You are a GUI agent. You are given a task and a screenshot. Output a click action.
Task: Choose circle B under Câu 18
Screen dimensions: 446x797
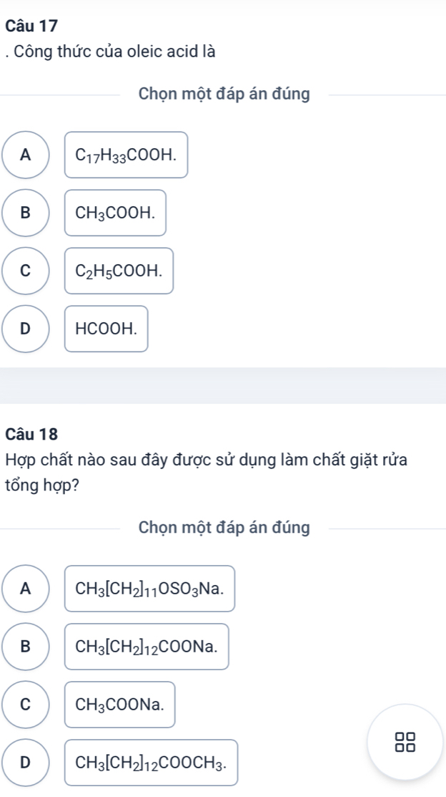26,646
